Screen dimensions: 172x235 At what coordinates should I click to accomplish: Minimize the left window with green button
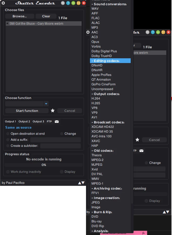(73, 3)
